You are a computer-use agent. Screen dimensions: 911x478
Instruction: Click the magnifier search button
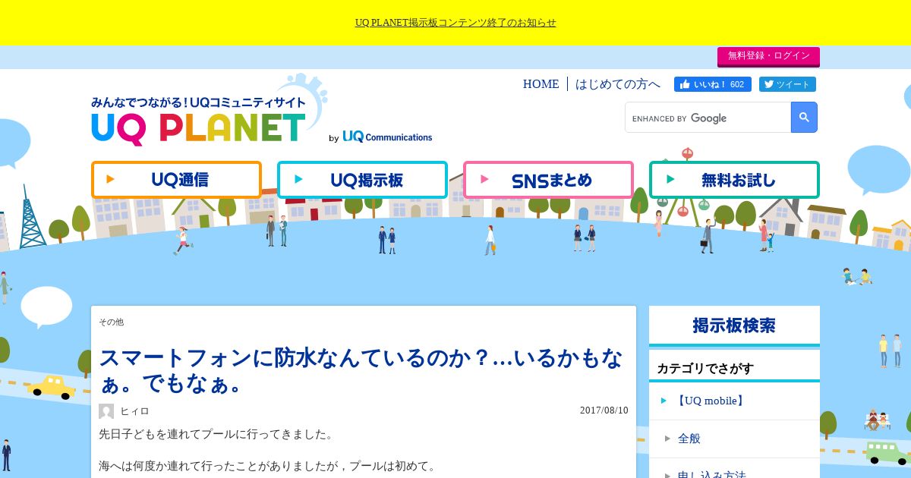[x=804, y=118]
